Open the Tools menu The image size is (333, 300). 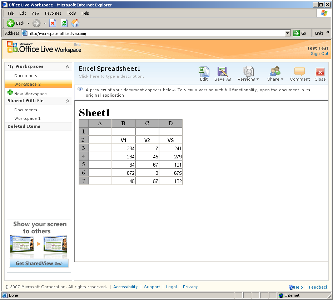pos(71,13)
